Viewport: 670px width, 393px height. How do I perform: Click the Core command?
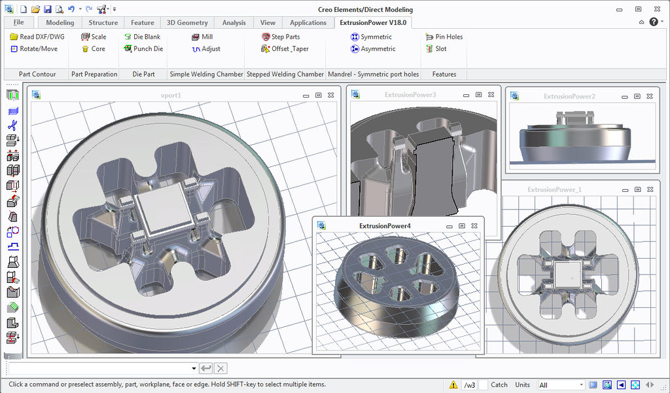pyautogui.click(x=94, y=48)
